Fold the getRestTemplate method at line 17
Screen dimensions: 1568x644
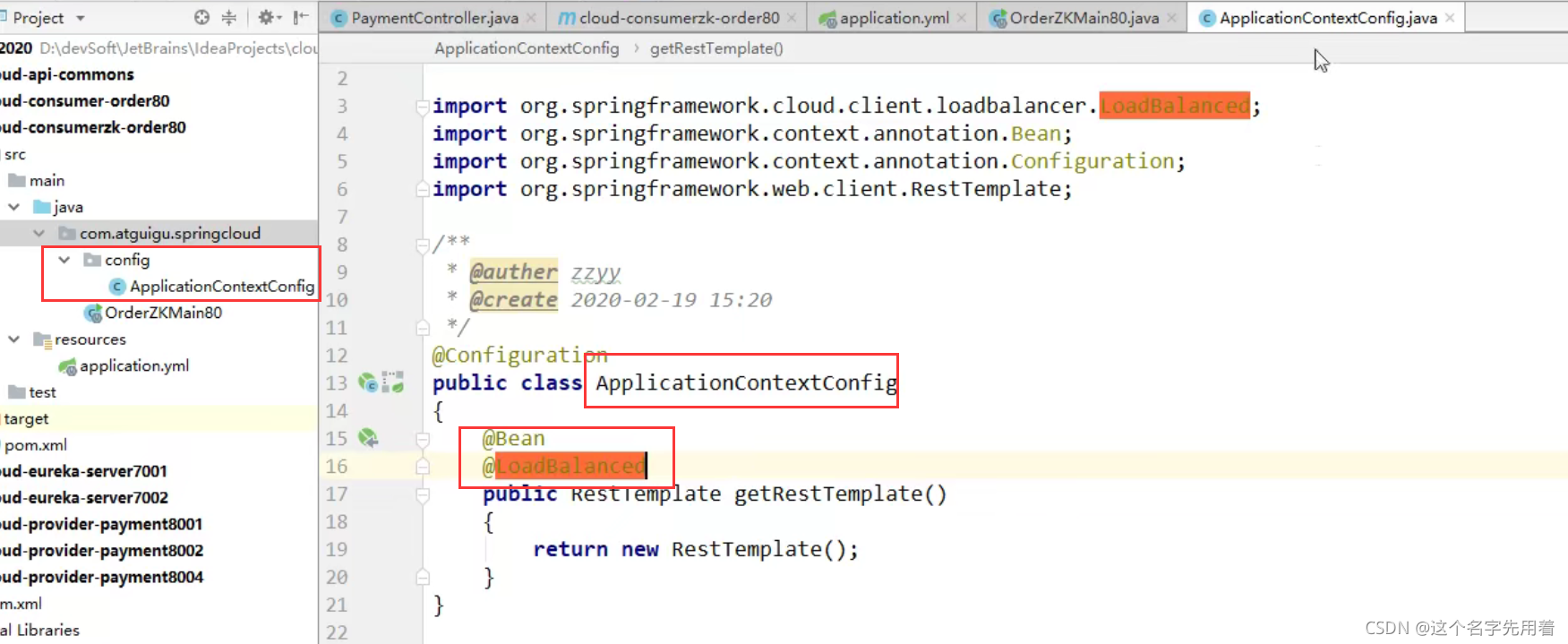422,494
